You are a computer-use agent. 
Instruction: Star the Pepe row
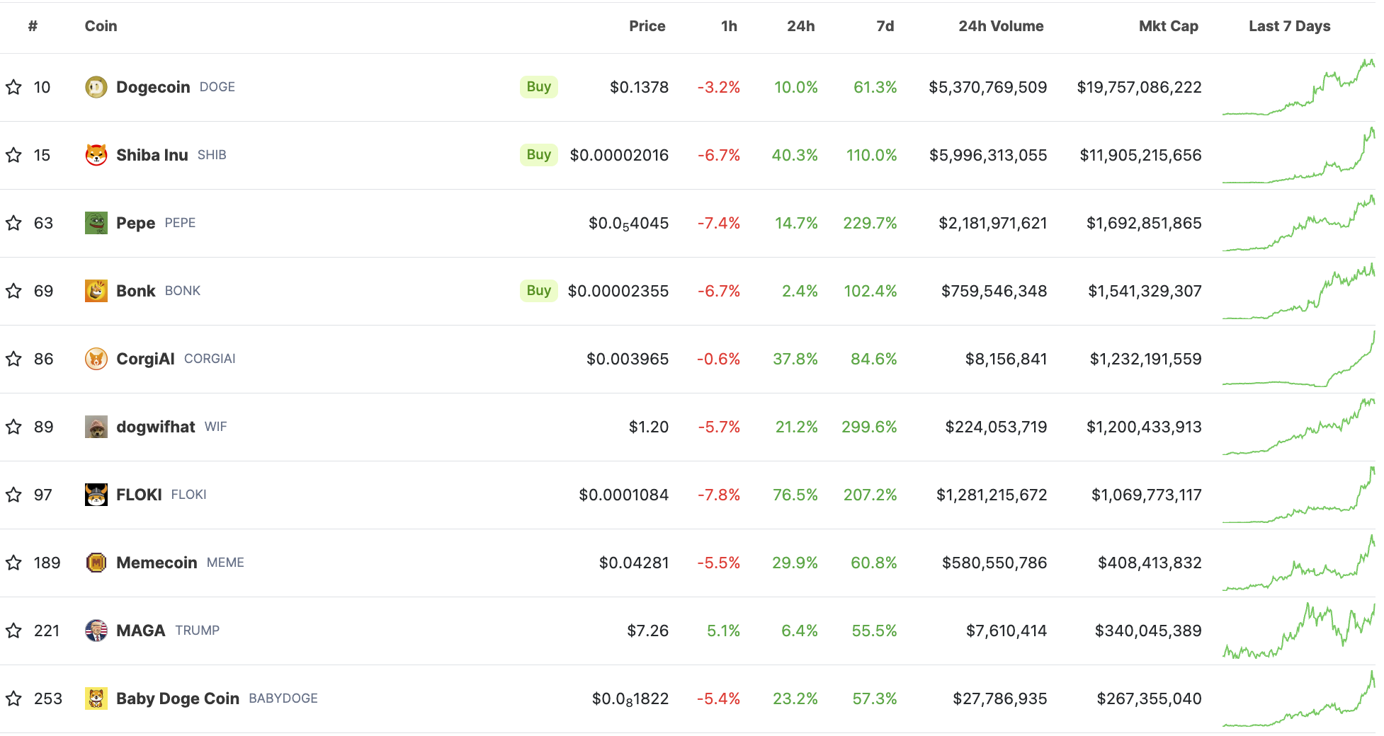click(x=13, y=223)
